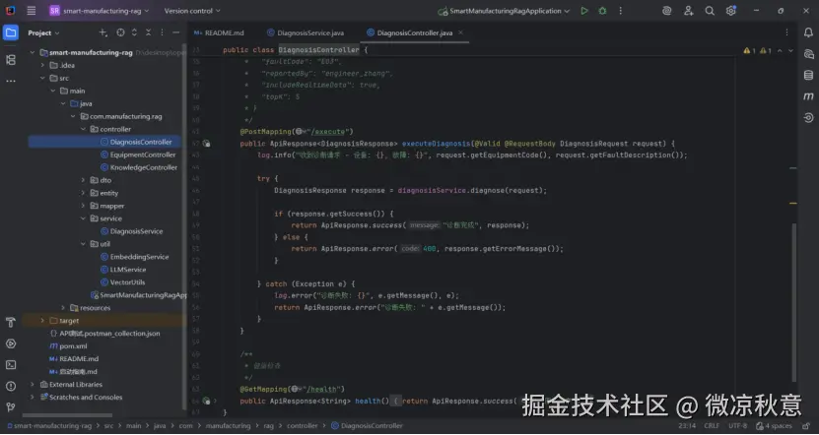The height and width of the screenshot is (435, 819).
Task: Expand all nodes in Project tree
Action: click(134, 32)
